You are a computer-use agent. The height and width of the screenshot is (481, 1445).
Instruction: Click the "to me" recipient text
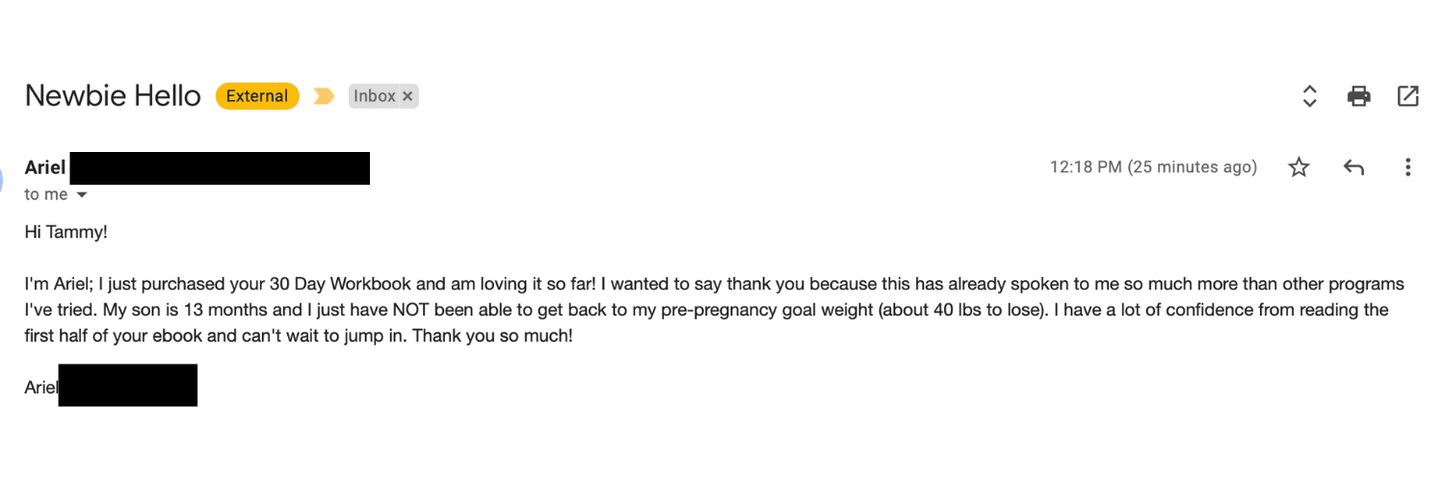point(46,194)
